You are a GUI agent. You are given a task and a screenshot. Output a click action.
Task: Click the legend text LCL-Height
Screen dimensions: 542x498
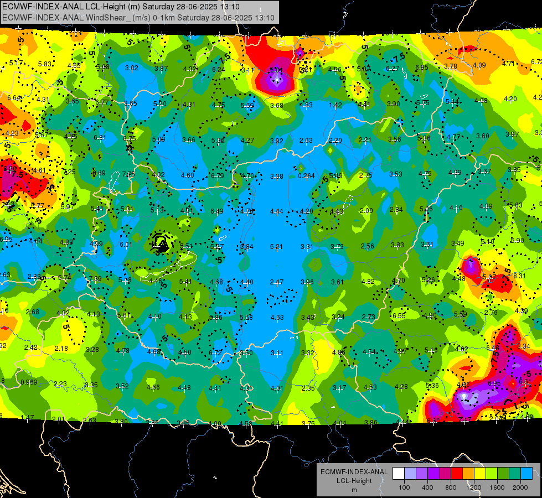[x=354, y=481]
